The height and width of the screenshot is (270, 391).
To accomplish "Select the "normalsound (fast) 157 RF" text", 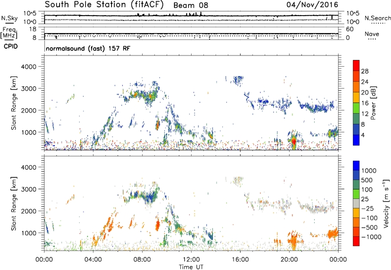I will 88,48.
